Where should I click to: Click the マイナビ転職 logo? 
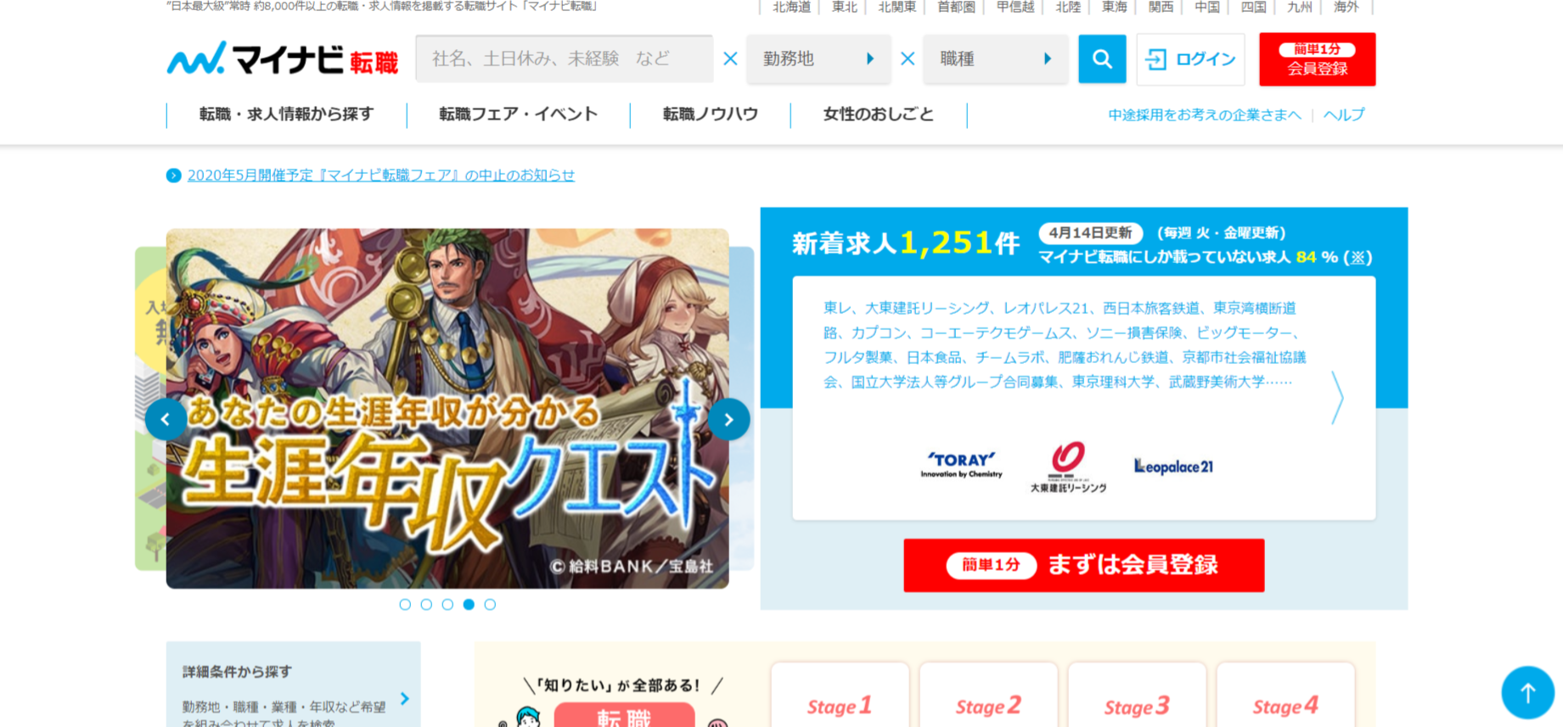coord(282,59)
